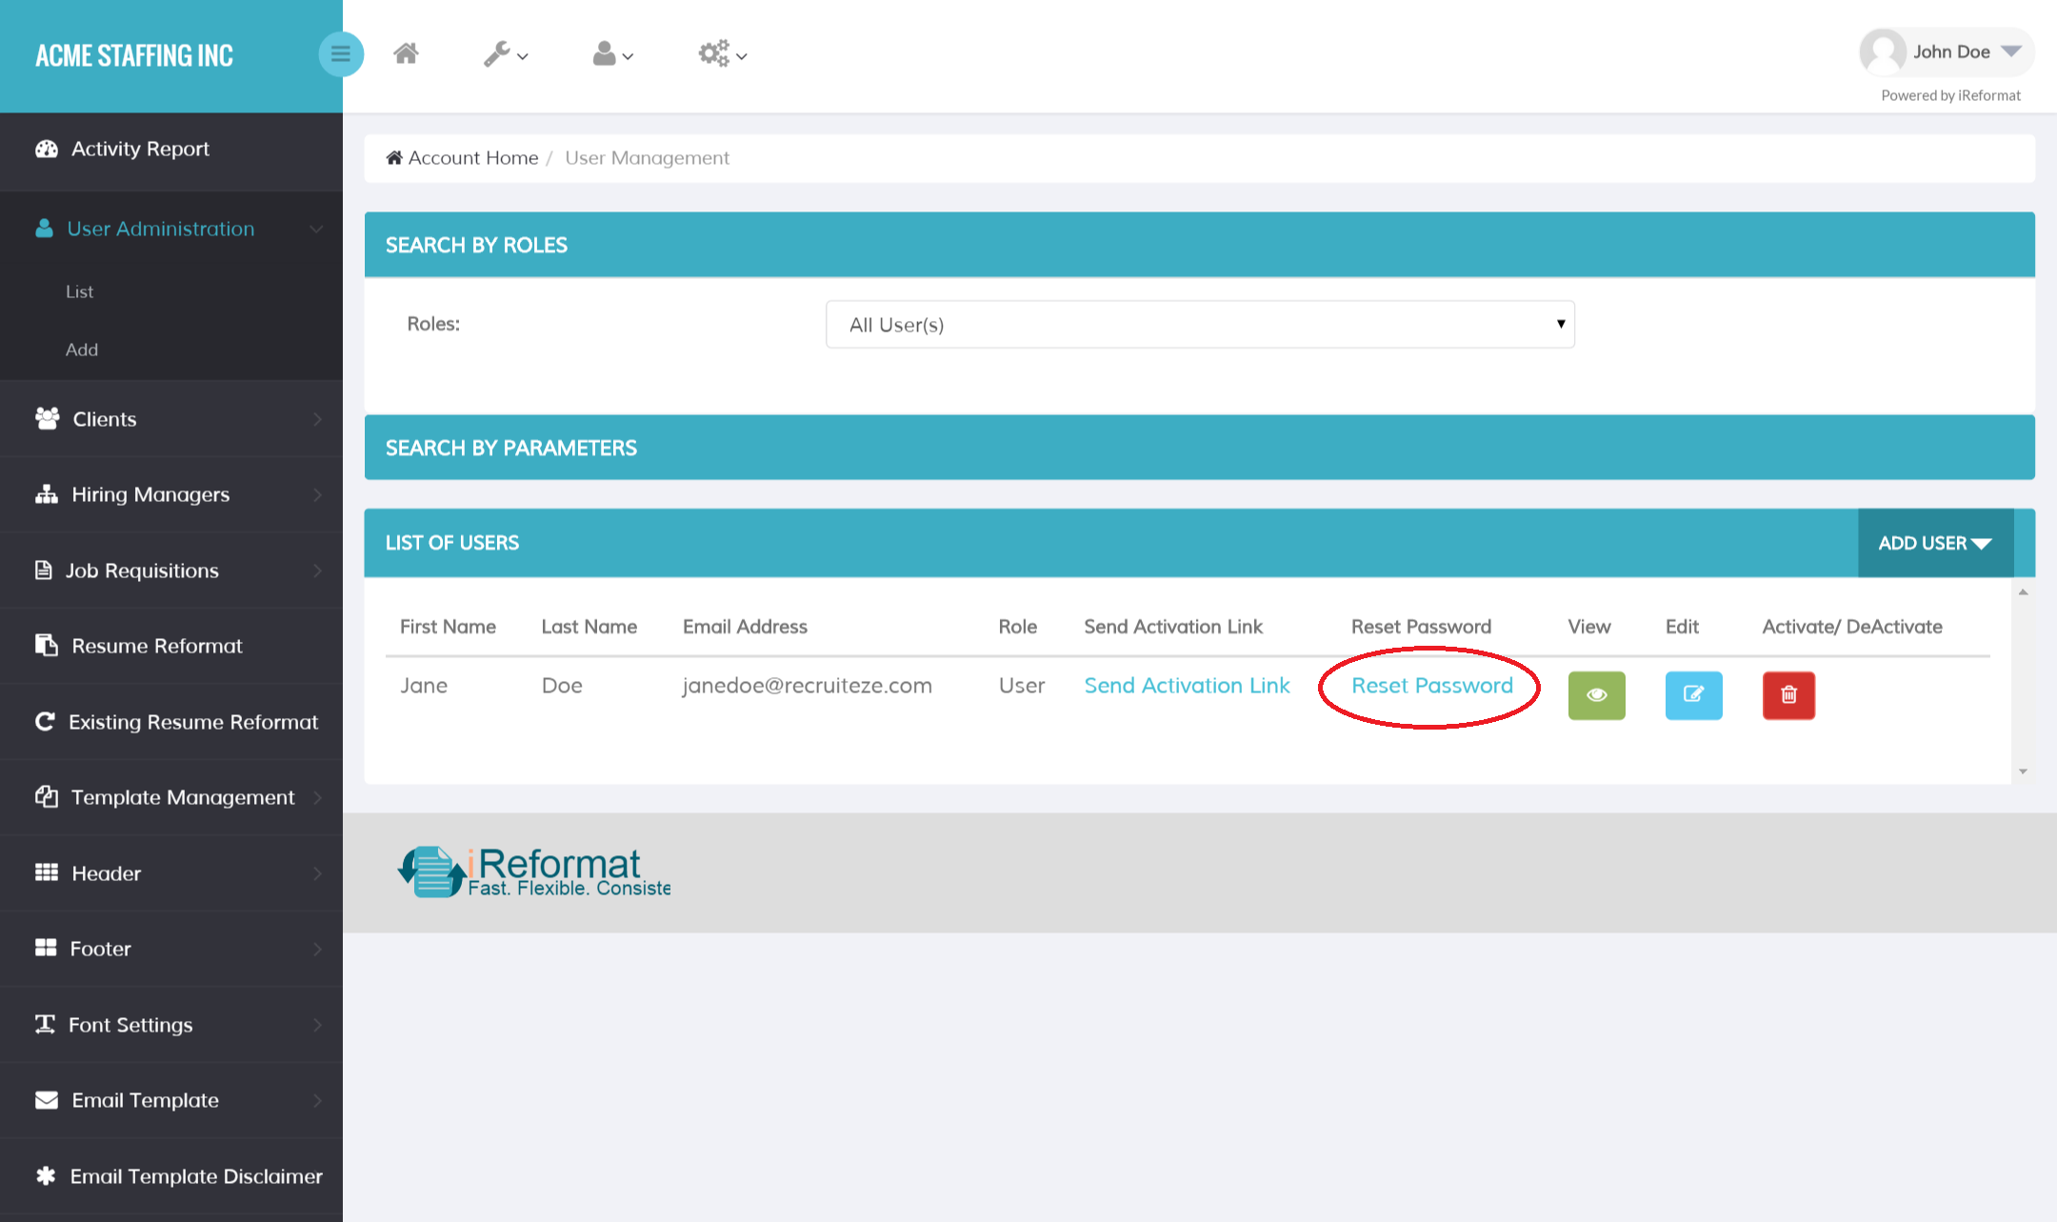The height and width of the screenshot is (1222, 2057).
Task: Click green eye View button for Jane
Action: (x=1596, y=695)
